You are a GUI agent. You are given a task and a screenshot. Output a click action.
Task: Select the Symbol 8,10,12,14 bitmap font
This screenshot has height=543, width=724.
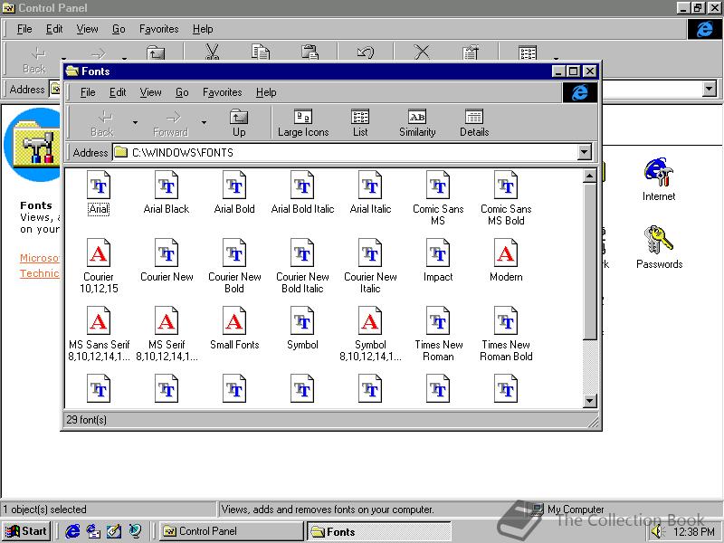tap(370, 334)
